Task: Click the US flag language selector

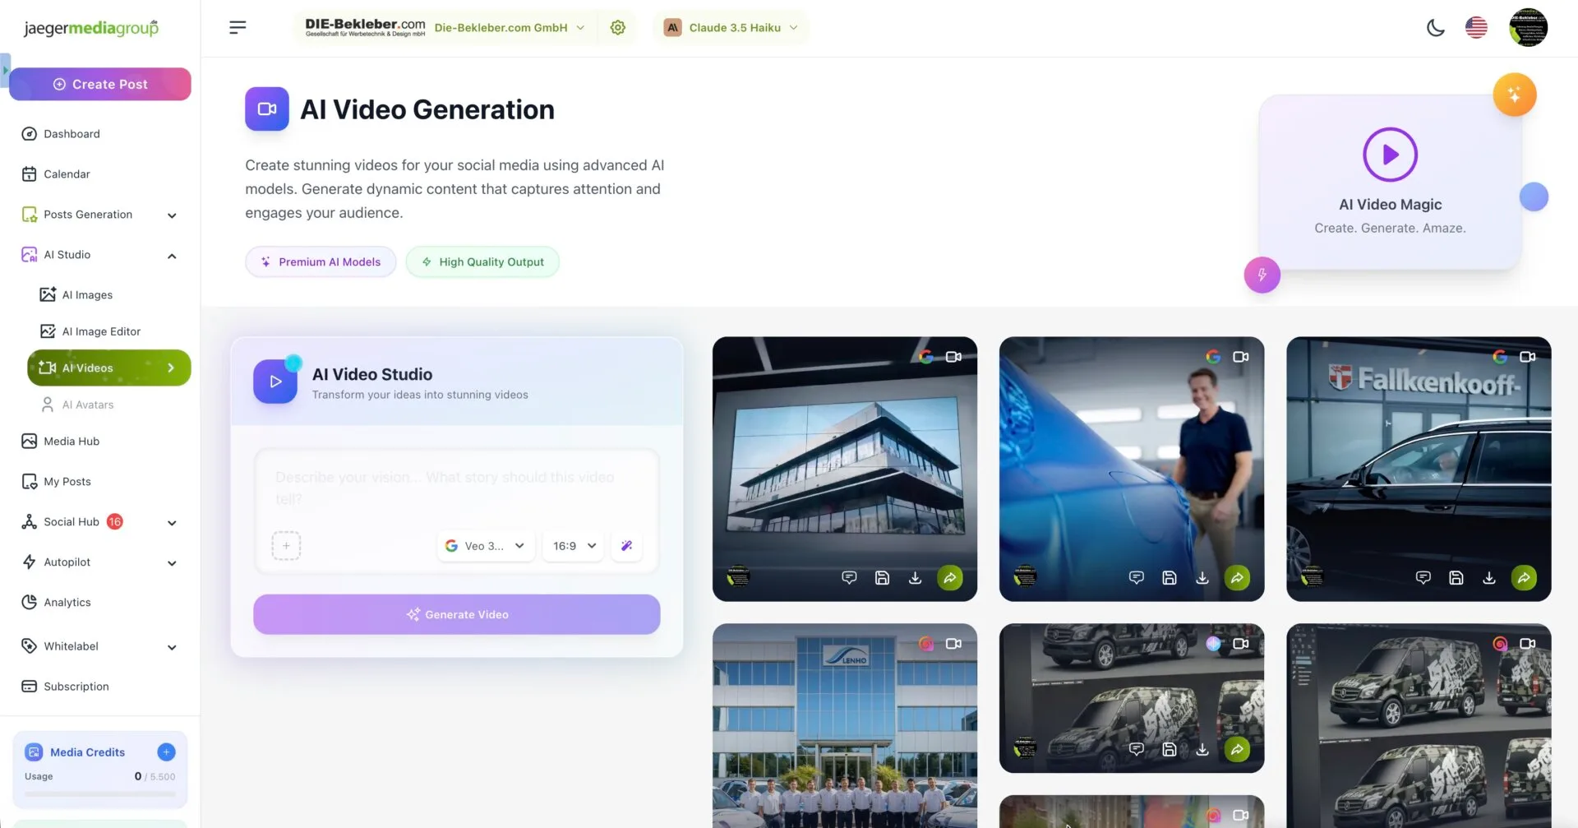Action: tap(1476, 28)
